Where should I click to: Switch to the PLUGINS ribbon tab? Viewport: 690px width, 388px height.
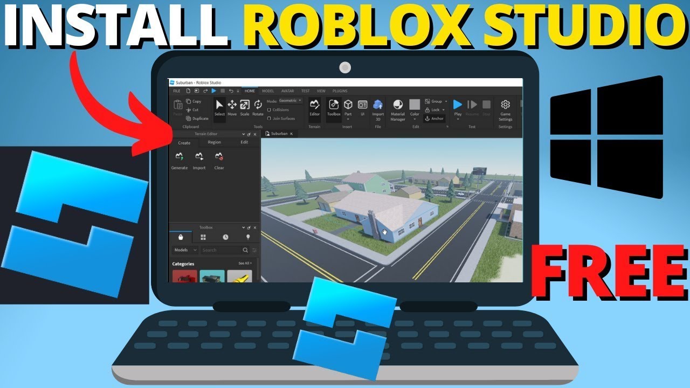pos(340,91)
